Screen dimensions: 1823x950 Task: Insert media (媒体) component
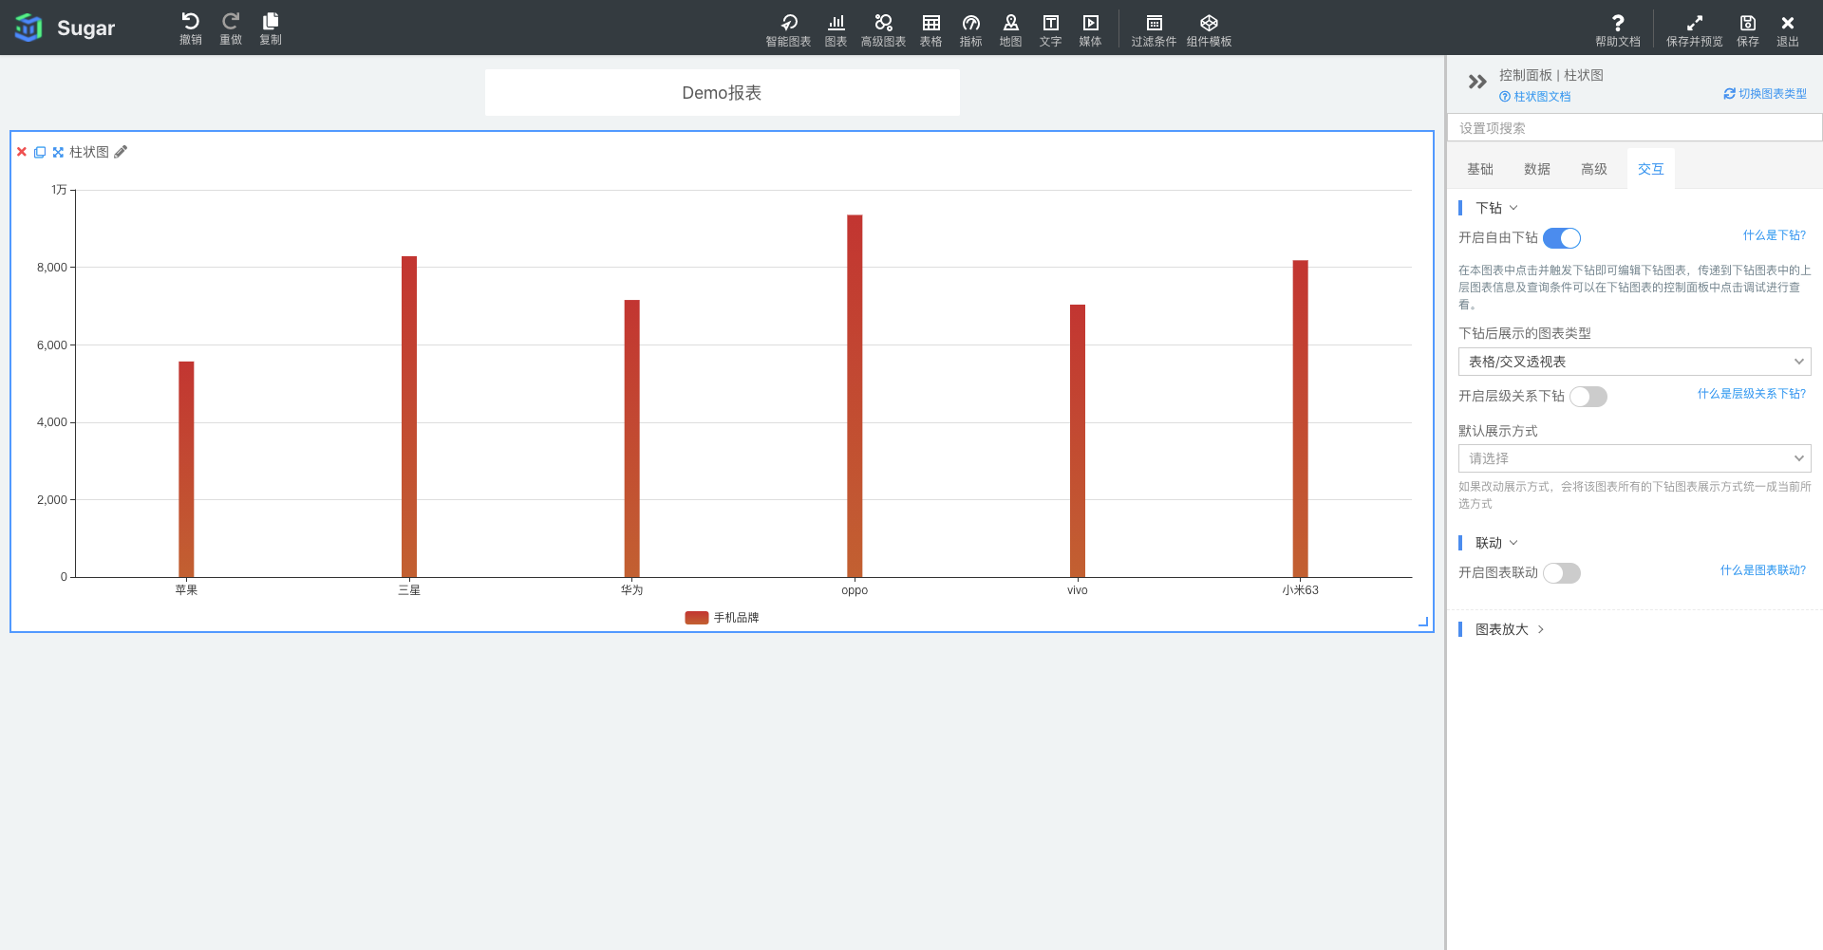[x=1090, y=30]
